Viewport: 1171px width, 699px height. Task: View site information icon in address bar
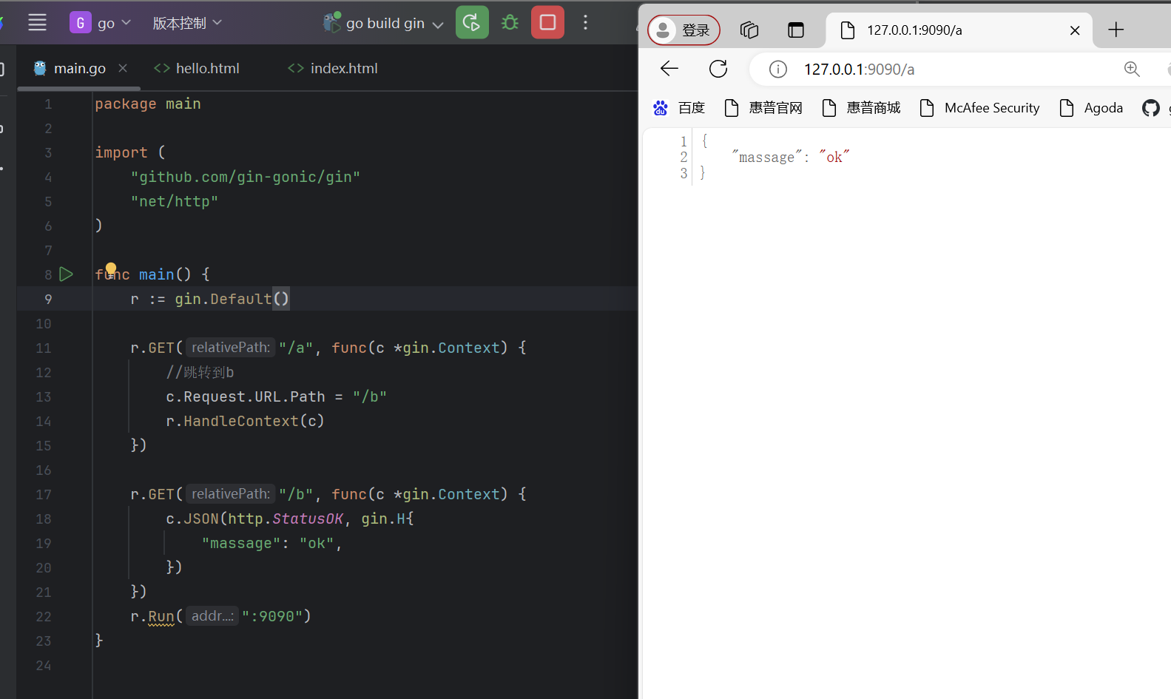[x=777, y=70]
